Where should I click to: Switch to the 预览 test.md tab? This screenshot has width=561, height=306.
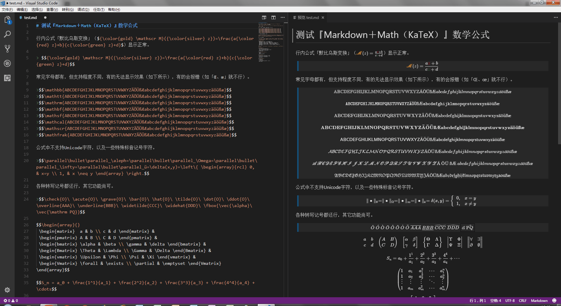308,18
